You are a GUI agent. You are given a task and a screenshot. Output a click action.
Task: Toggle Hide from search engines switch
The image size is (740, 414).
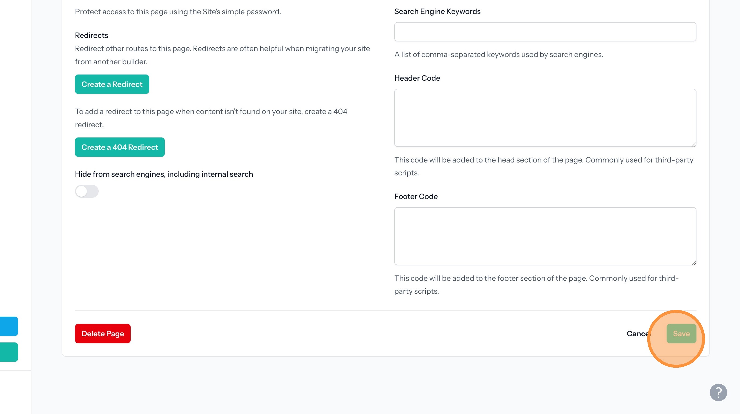[87, 191]
